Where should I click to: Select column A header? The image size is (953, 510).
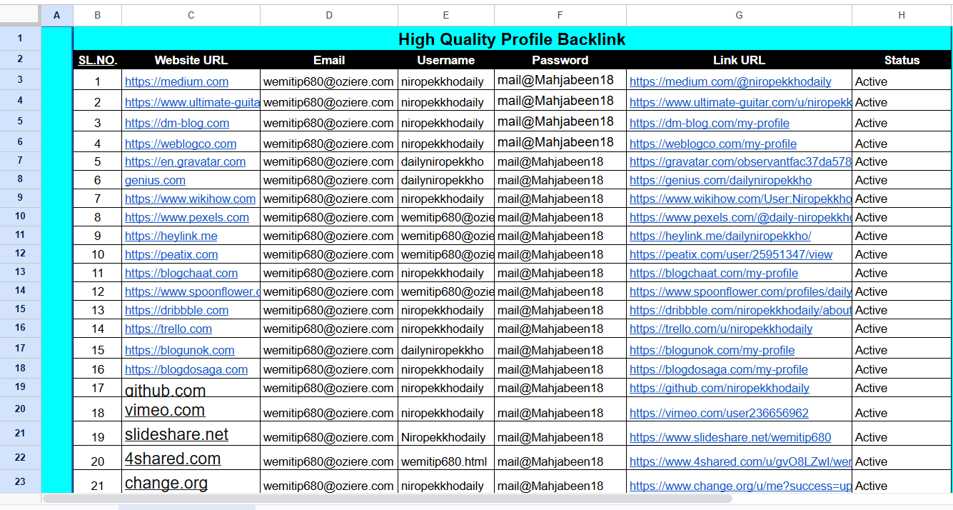(57, 15)
